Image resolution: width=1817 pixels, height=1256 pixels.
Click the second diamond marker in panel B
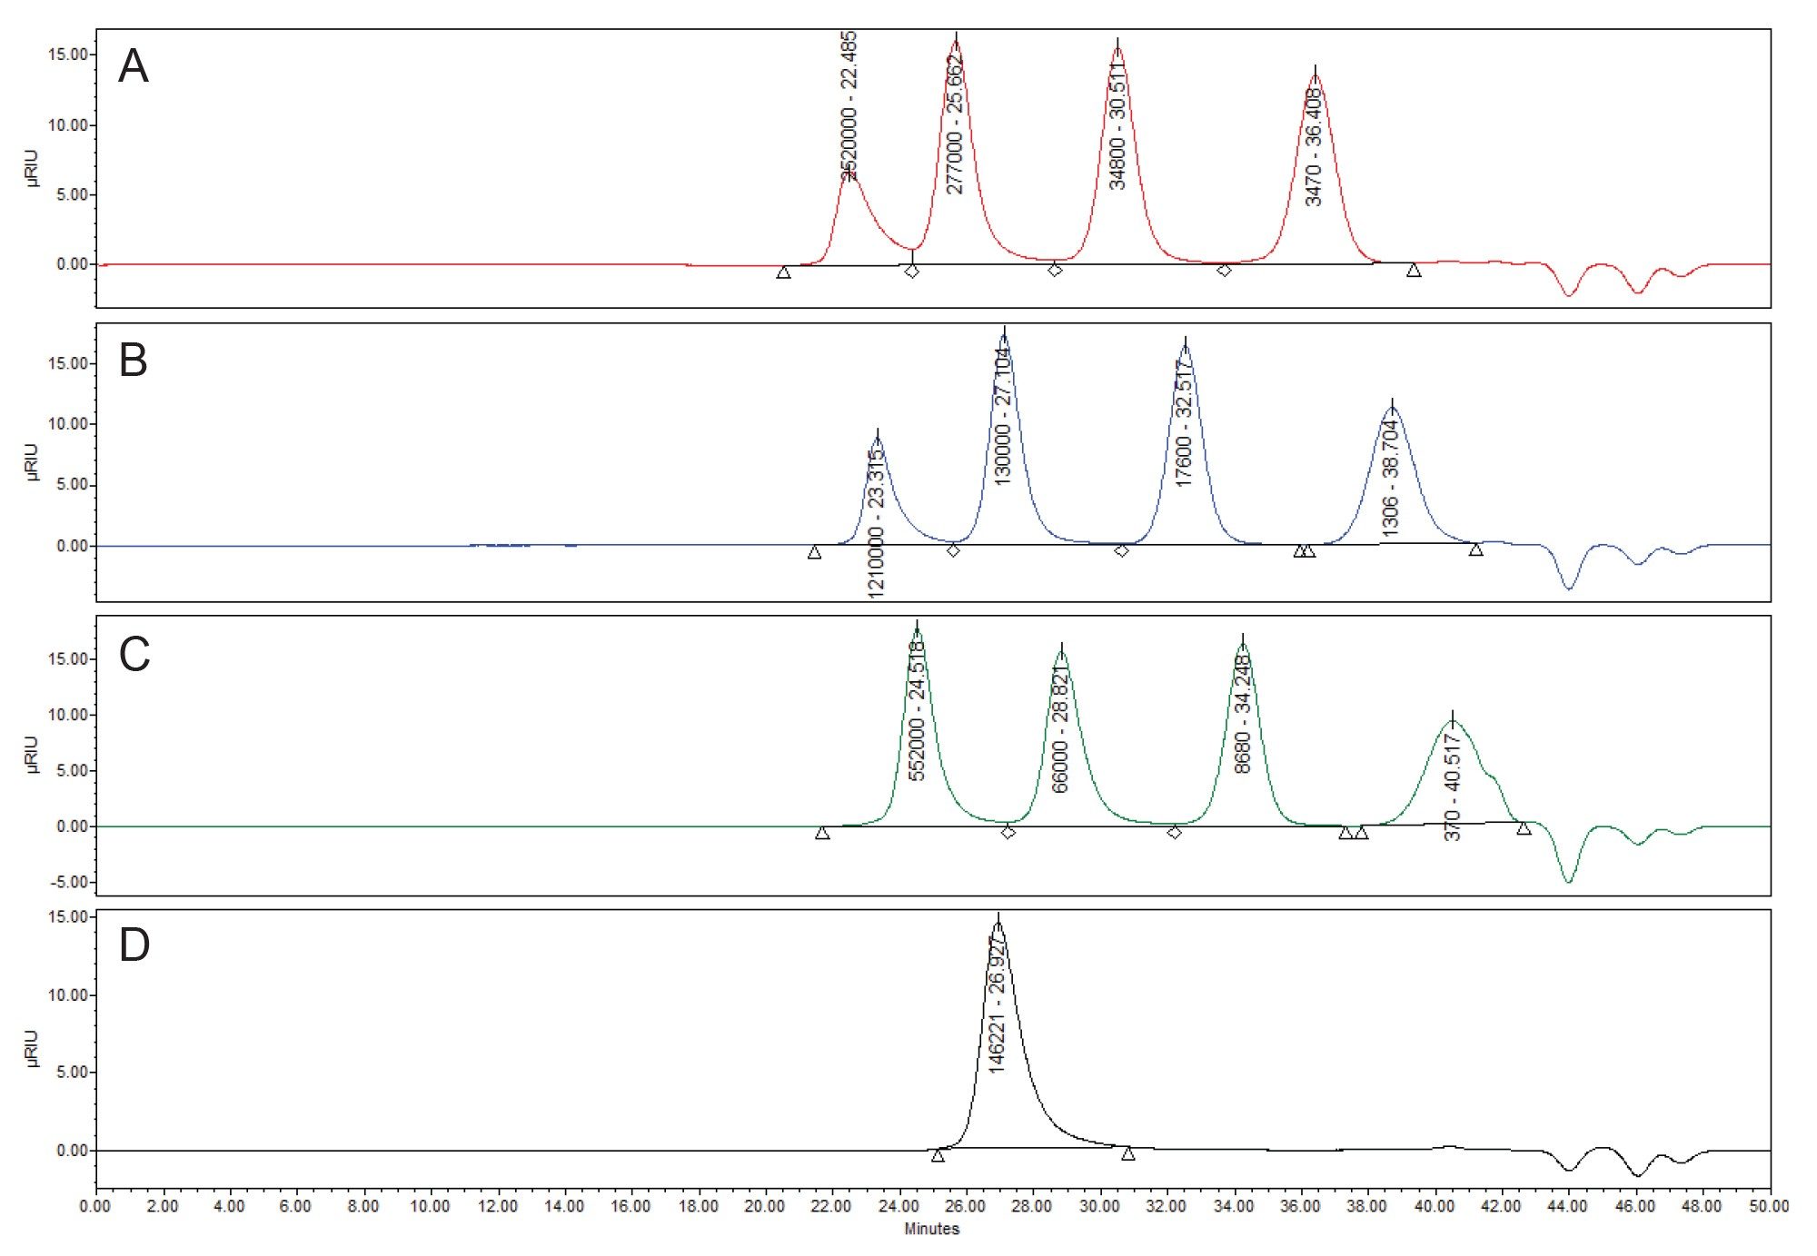tap(1121, 550)
